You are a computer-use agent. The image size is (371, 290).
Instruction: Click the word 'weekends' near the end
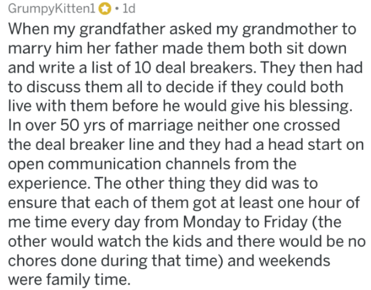(x=294, y=261)
